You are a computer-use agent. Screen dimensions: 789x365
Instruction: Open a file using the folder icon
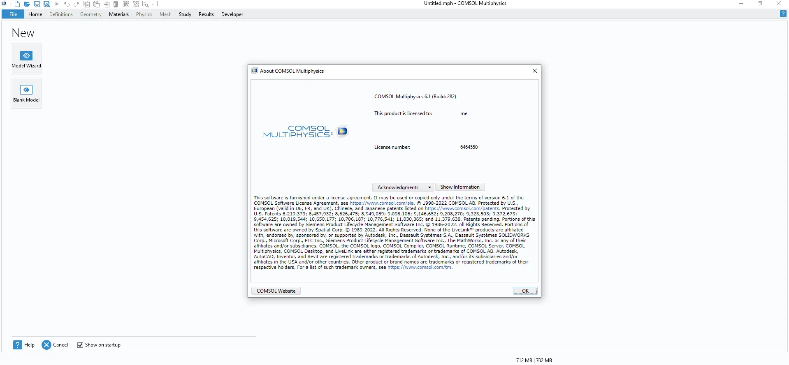(27, 4)
